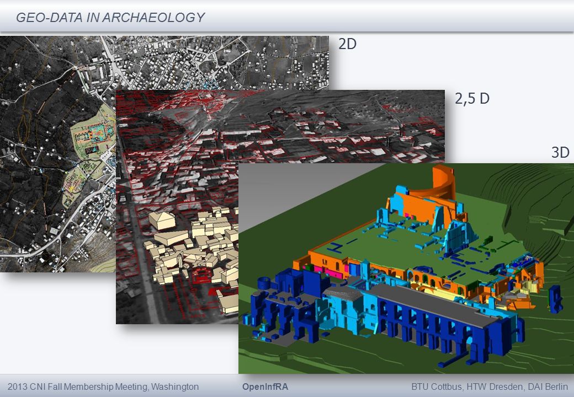
Task: Click footer text "2013 CNI Fall Membership Meeting, Washington"
Action: (103, 387)
